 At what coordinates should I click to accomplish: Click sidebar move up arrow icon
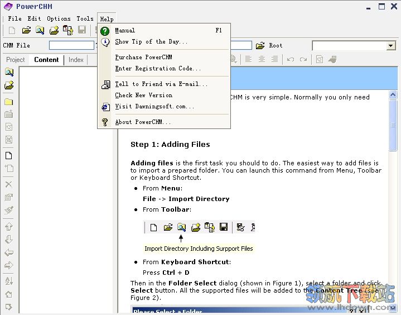point(9,226)
